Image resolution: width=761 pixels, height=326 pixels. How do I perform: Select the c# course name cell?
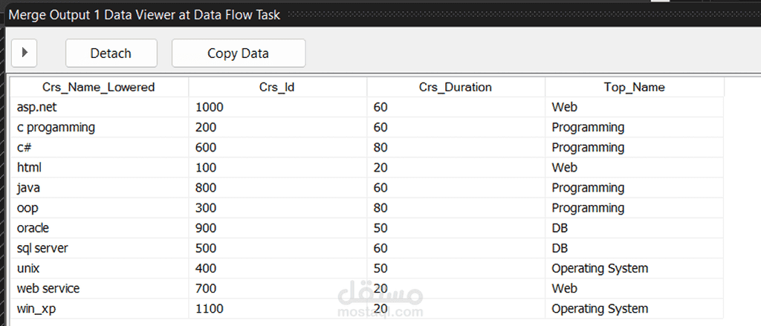click(x=99, y=147)
